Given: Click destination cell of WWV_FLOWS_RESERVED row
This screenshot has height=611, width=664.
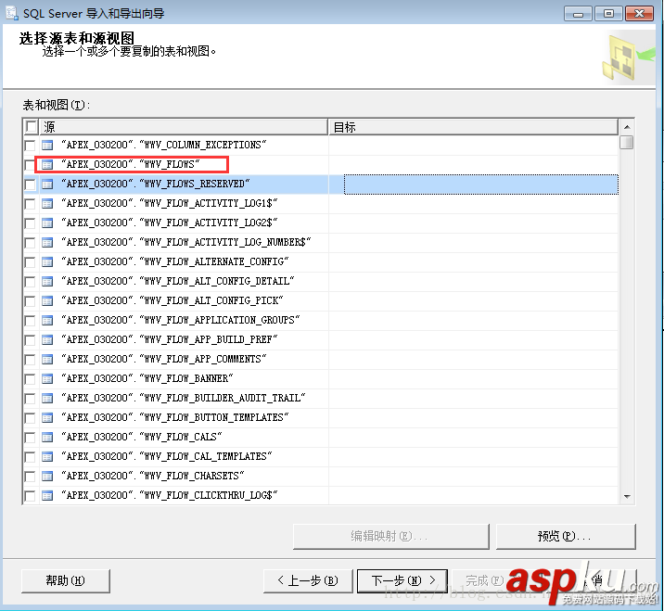Looking at the screenshot, I should tap(481, 185).
